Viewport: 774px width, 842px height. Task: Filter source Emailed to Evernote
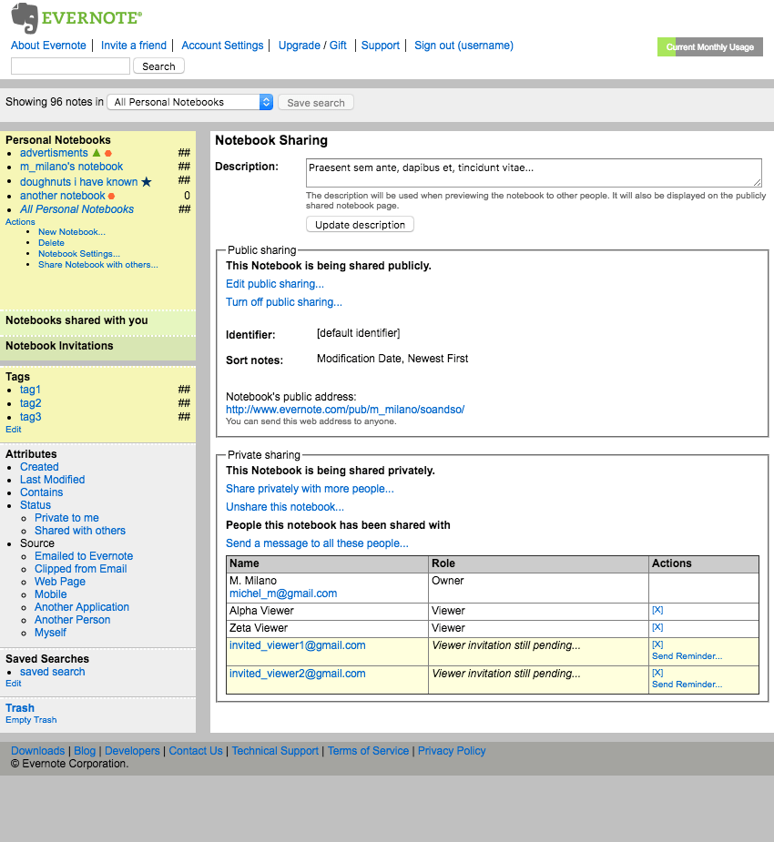84,556
